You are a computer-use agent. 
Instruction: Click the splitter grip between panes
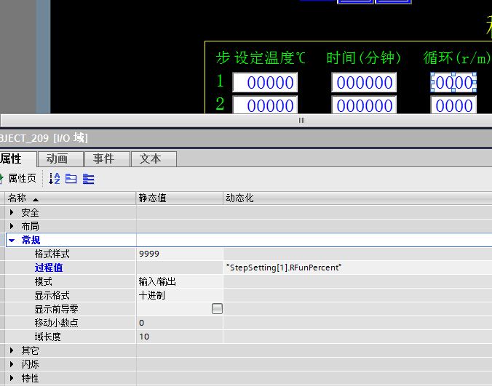point(301,121)
